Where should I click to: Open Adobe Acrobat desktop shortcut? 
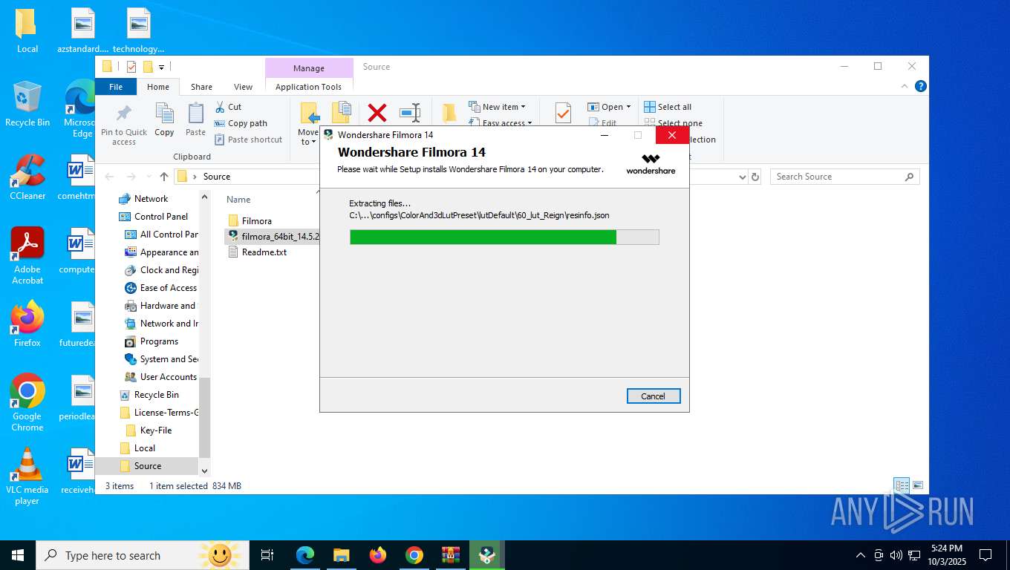click(x=27, y=255)
